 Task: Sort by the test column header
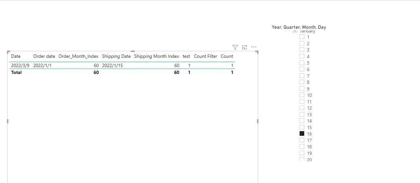click(186, 56)
